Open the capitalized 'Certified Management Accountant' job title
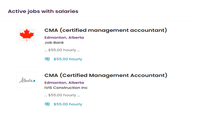Screen dimensions: 199x114 coord(106,75)
